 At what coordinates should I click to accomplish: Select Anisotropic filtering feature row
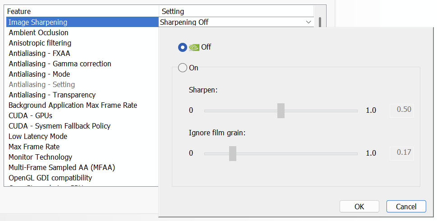(40, 43)
